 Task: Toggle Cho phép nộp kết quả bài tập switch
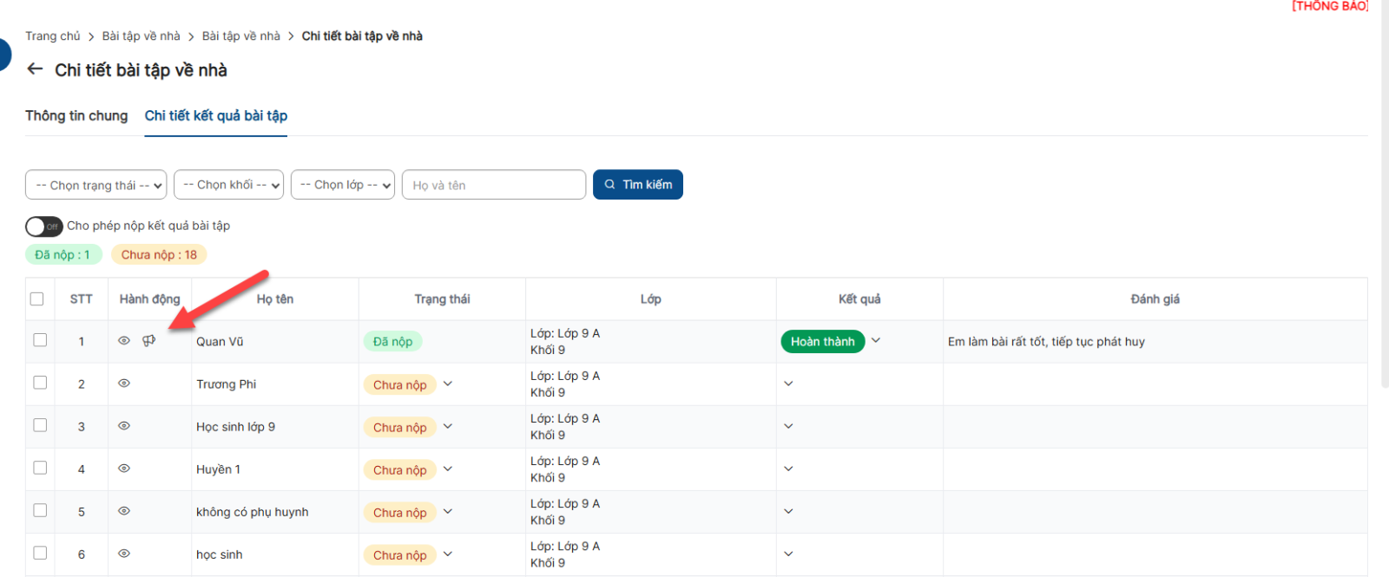tap(43, 226)
